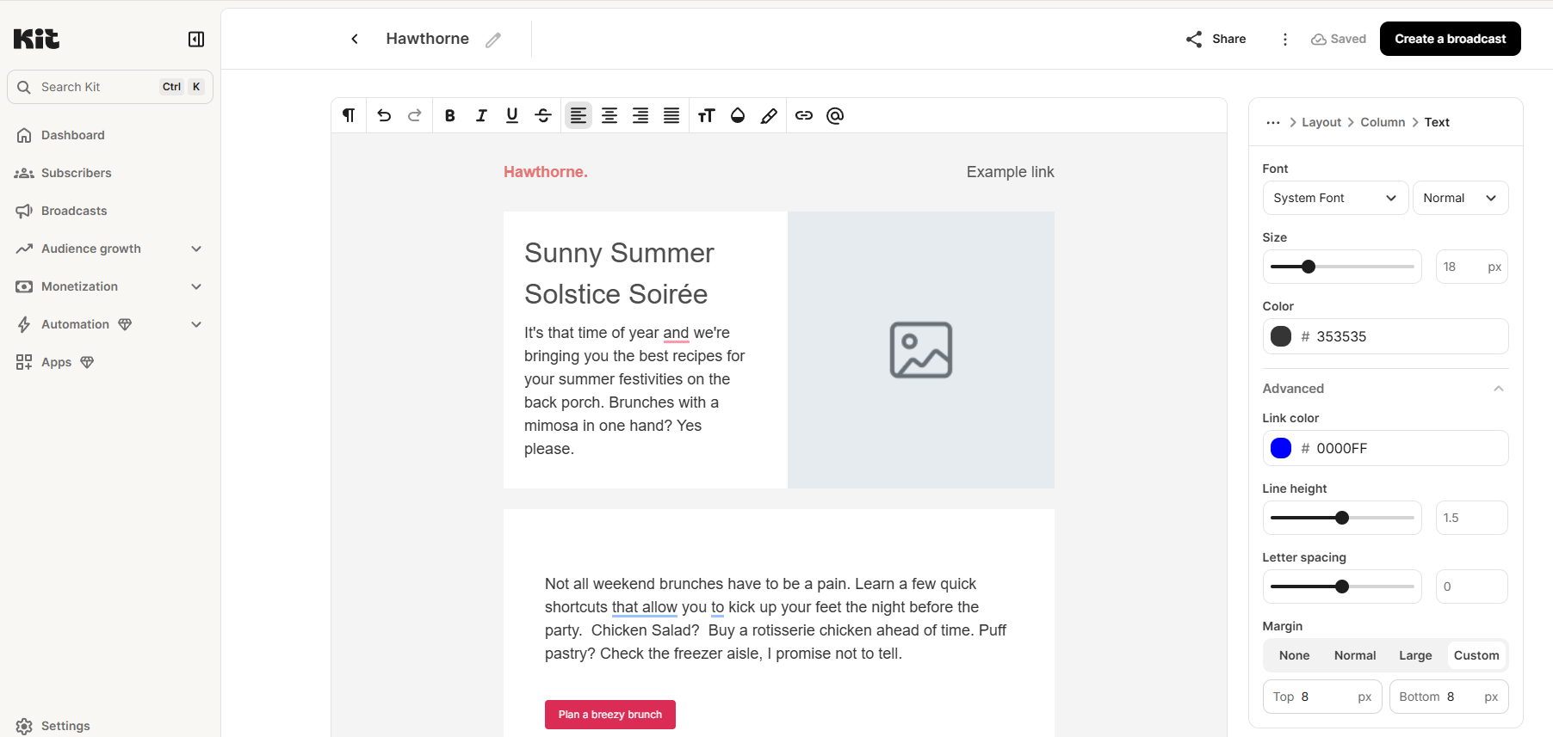Collapse the sidebar panel
The width and height of the screenshot is (1553, 737).
click(x=196, y=39)
